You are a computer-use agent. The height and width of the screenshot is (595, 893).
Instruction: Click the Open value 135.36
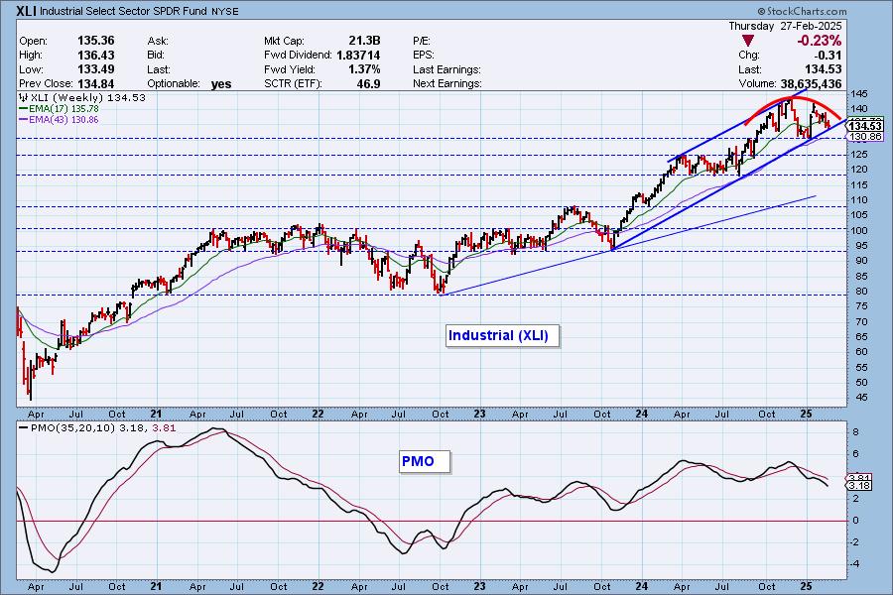click(x=95, y=41)
